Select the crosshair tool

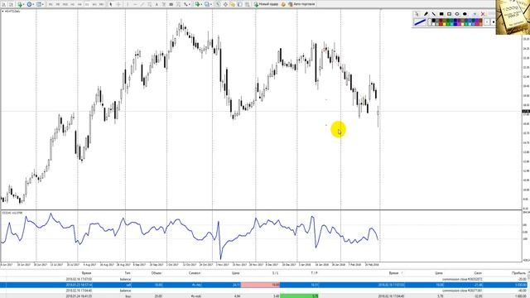[x=119, y=4]
